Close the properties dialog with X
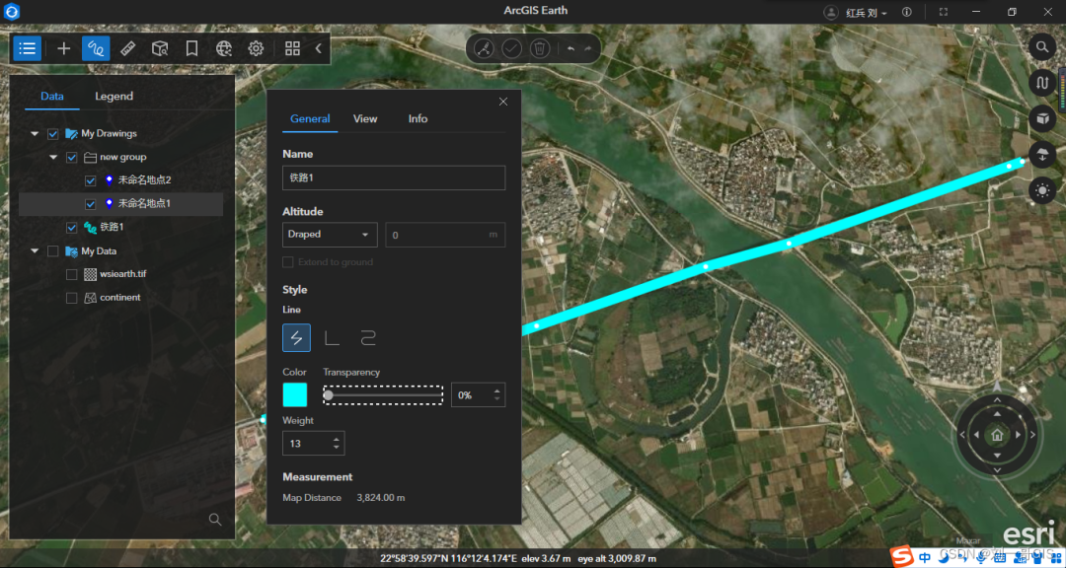1066x568 pixels. point(503,102)
